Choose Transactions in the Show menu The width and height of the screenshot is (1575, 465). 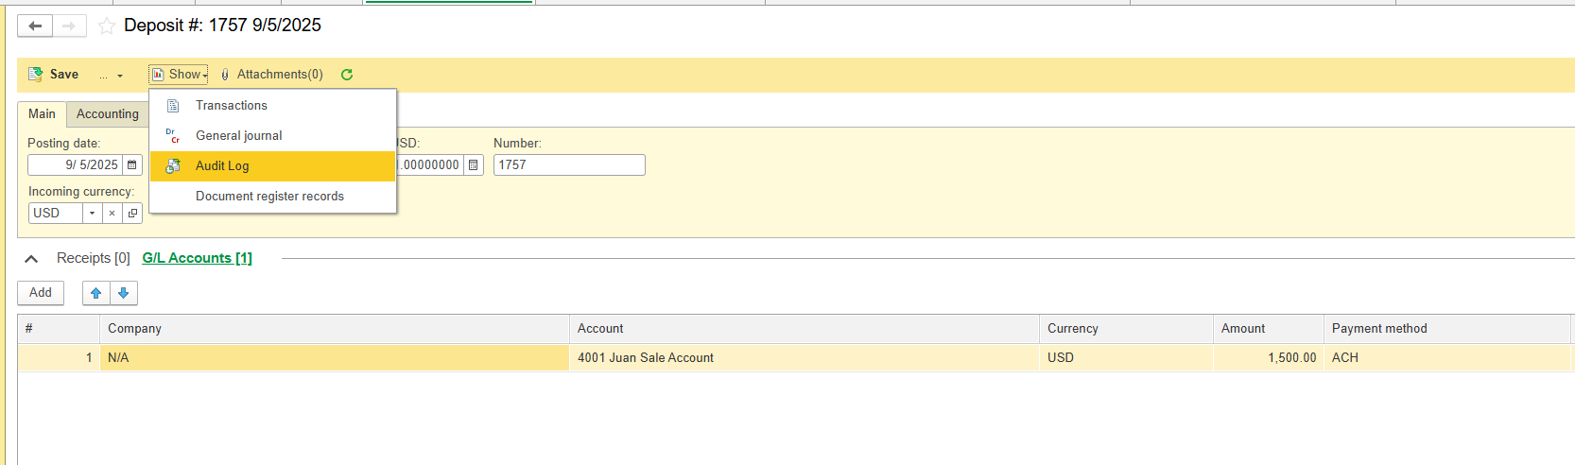click(x=231, y=106)
